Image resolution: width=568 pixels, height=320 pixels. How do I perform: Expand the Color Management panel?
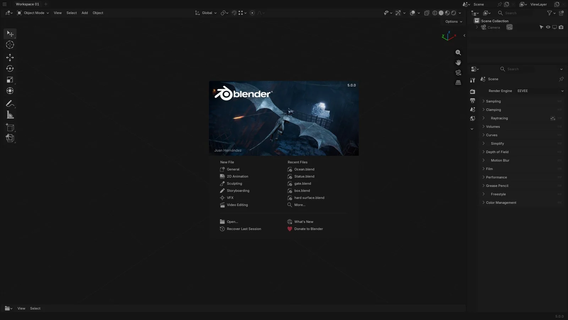(501, 203)
